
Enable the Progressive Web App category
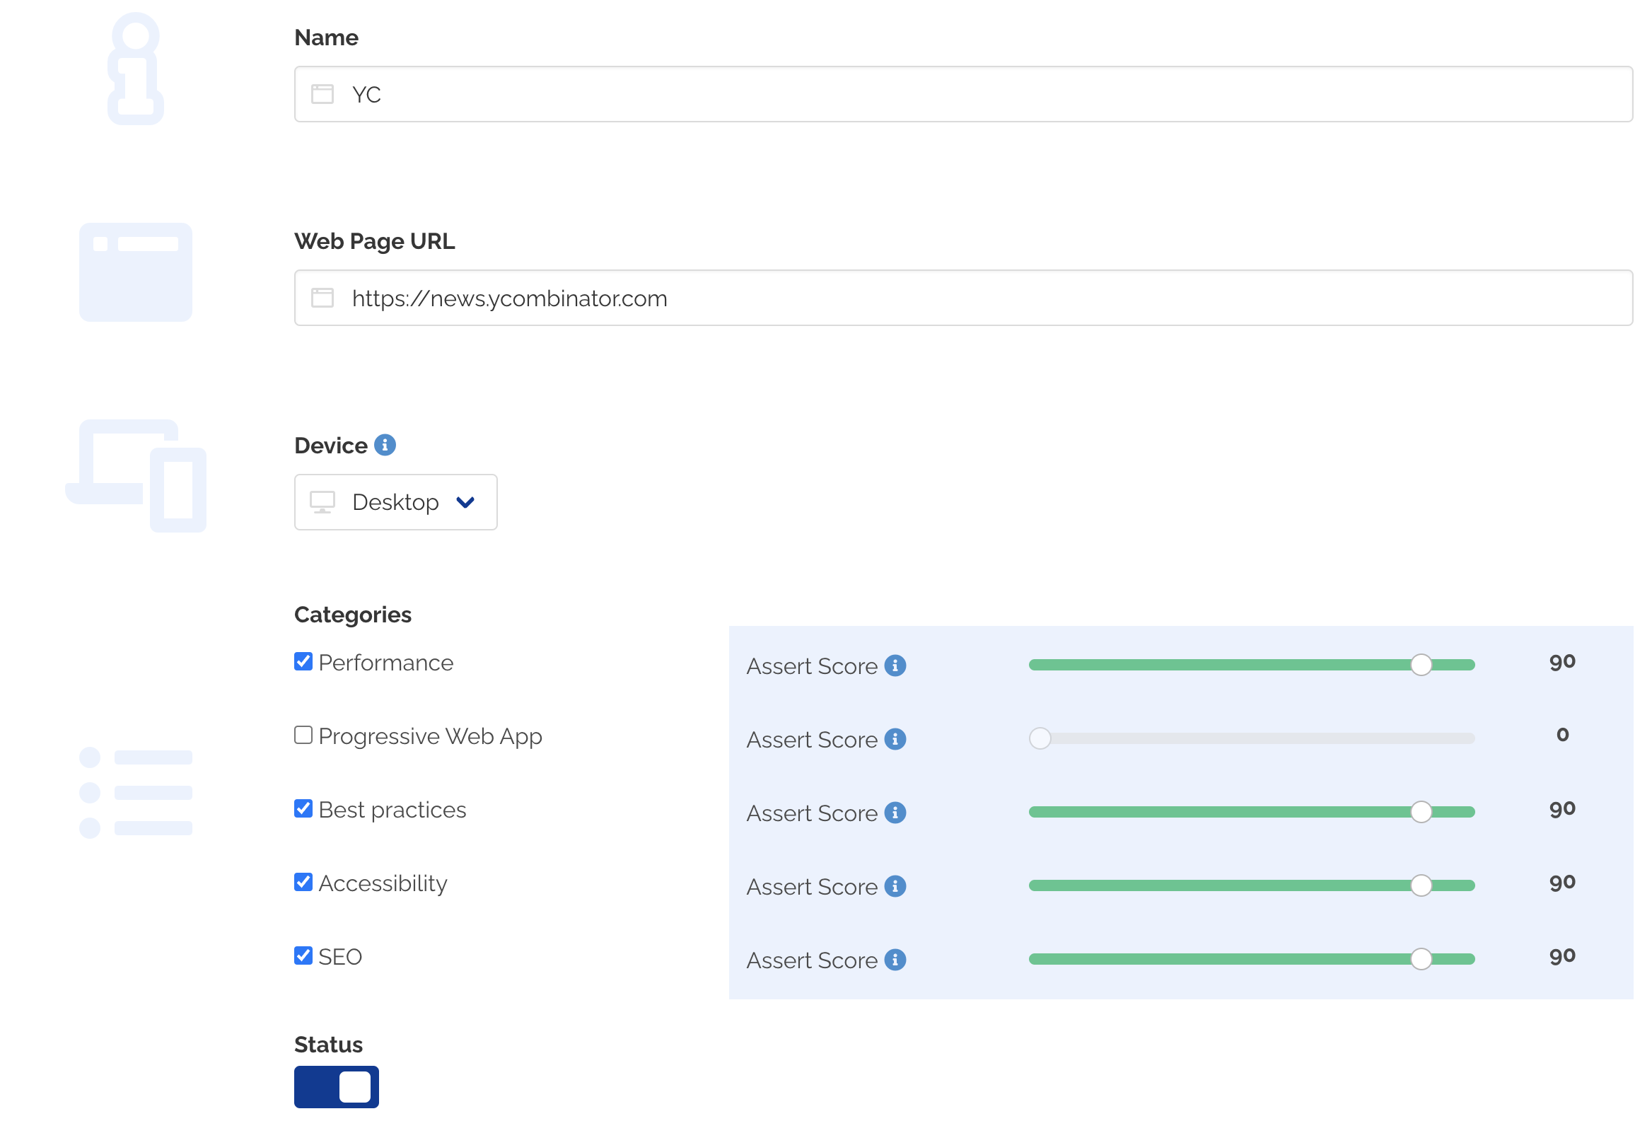[x=303, y=735]
